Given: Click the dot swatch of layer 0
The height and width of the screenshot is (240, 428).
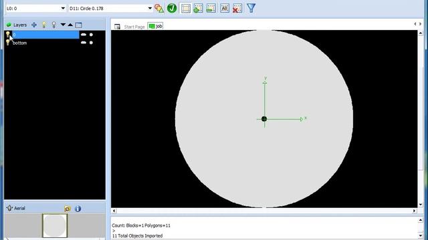Looking at the screenshot, I should point(91,35).
